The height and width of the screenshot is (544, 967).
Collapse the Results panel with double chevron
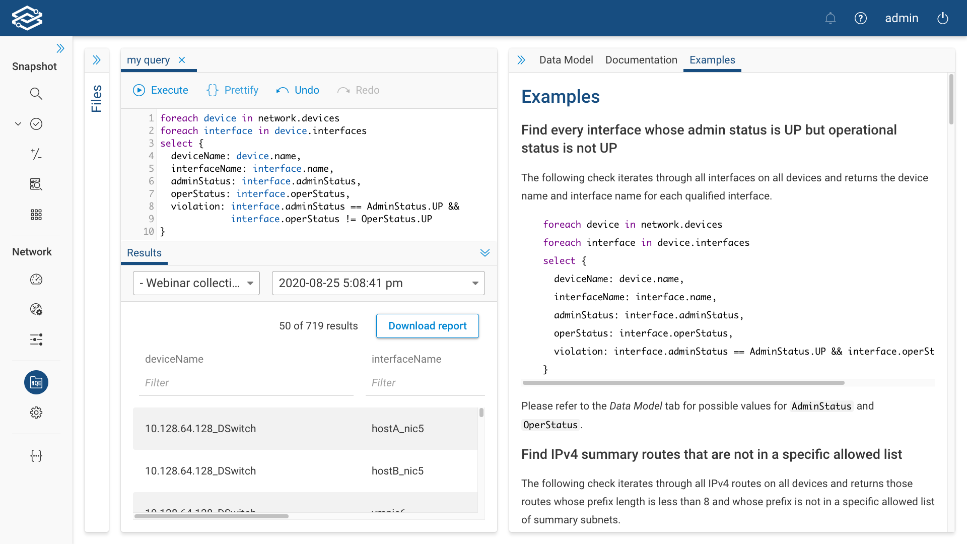[x=485, y=253]
